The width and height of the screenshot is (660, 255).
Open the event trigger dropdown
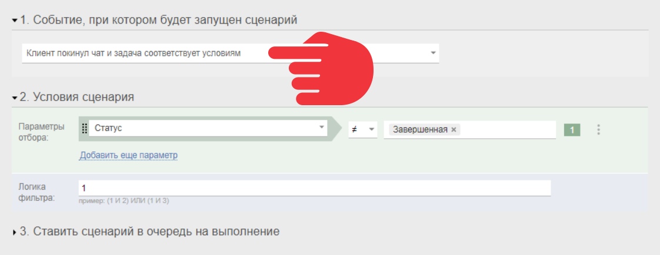[230, 53]
